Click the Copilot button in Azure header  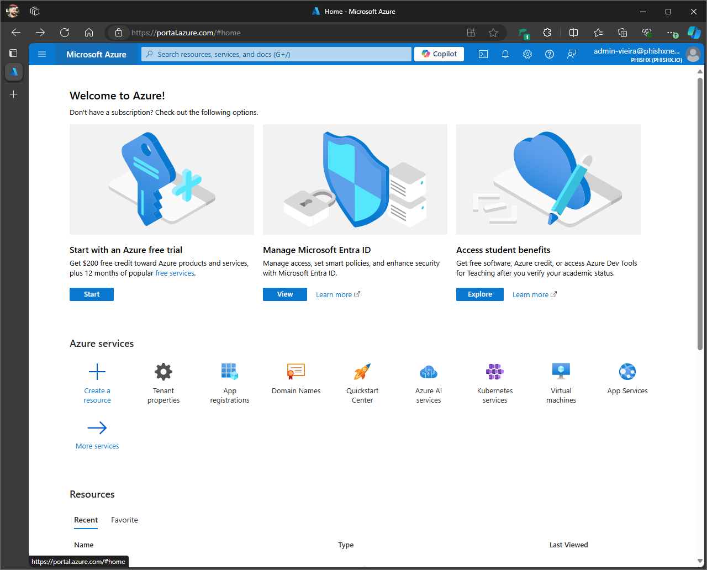439,54
